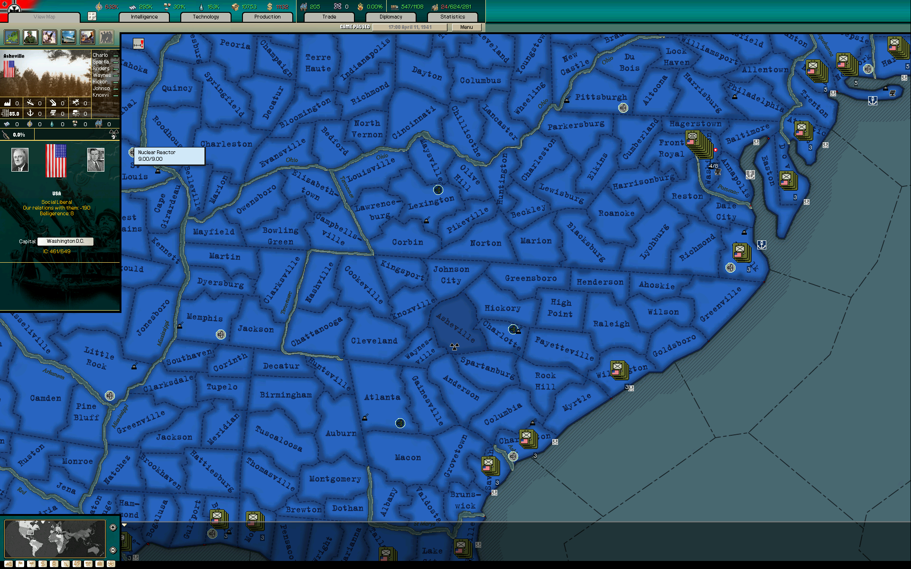911x569 pixels.
Task: Select the partisan revolt map mode
Action: [65, 564]
